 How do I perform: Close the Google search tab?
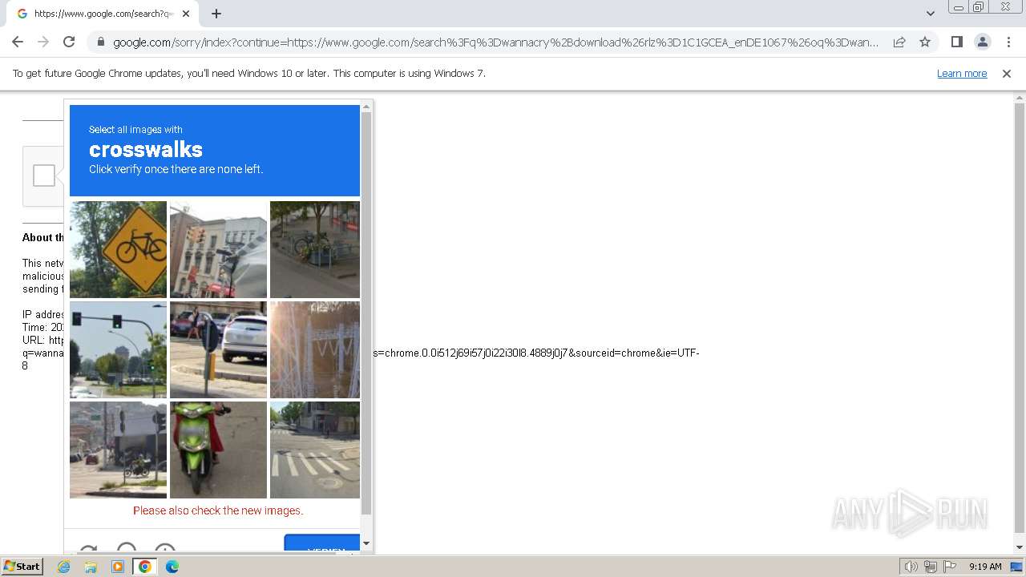pyautogui.click(x=186, y=14)
